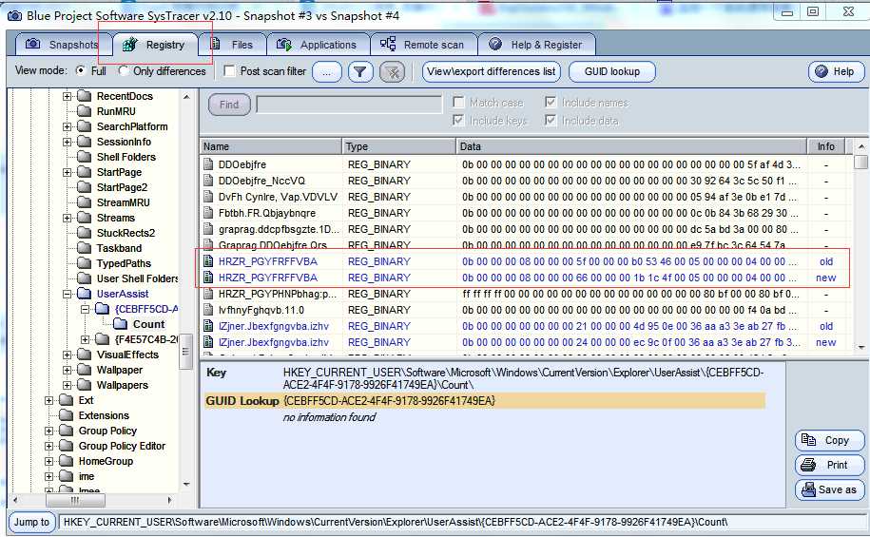Open the Remote scan tab
This screenshot has height=537, width=870.
tap(423, 45)
